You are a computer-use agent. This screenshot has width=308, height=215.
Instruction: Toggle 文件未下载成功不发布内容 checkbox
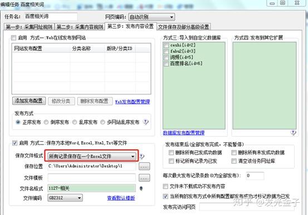coord(165,186)
